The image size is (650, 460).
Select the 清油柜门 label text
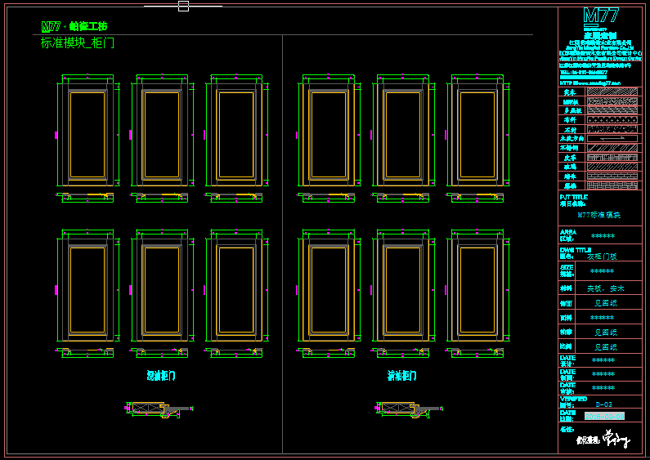tap(401, 376)
